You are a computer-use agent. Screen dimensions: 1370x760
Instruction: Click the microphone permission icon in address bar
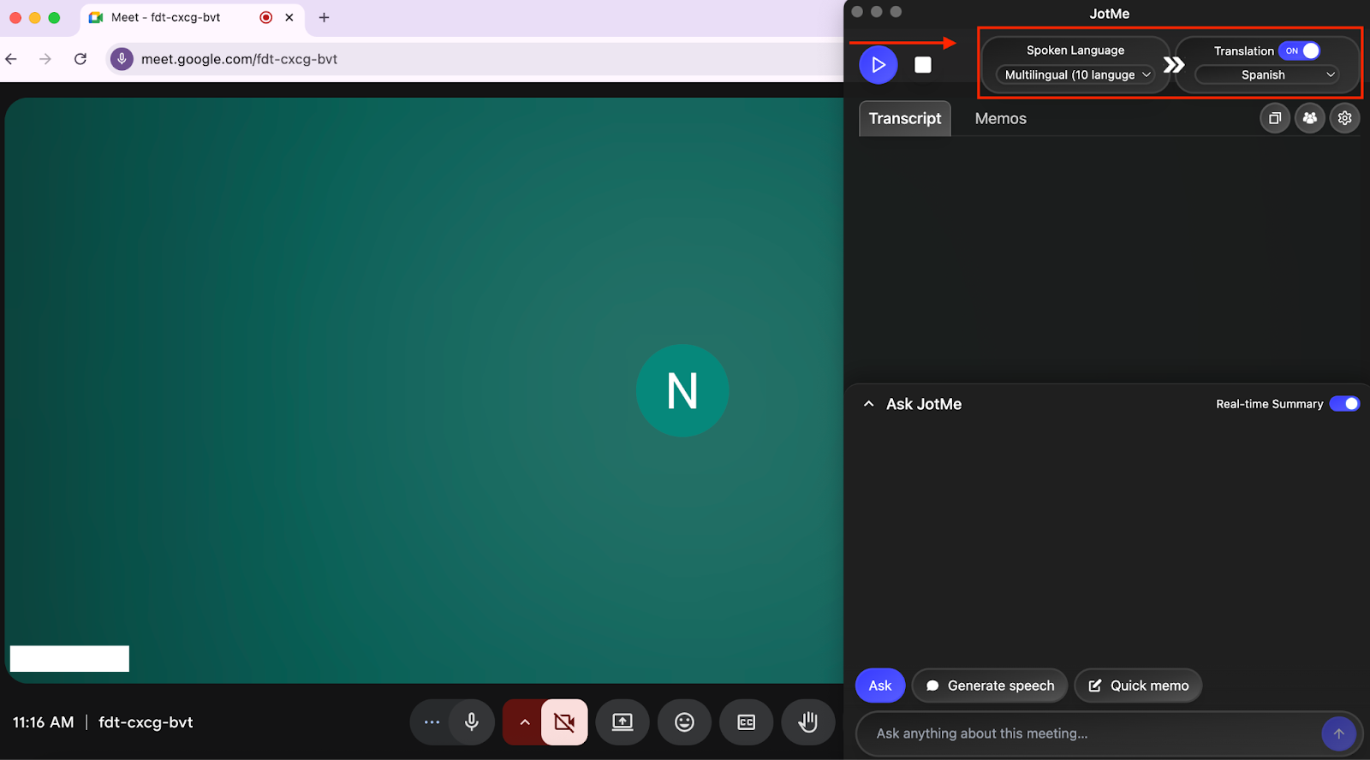tap(122, 59)
